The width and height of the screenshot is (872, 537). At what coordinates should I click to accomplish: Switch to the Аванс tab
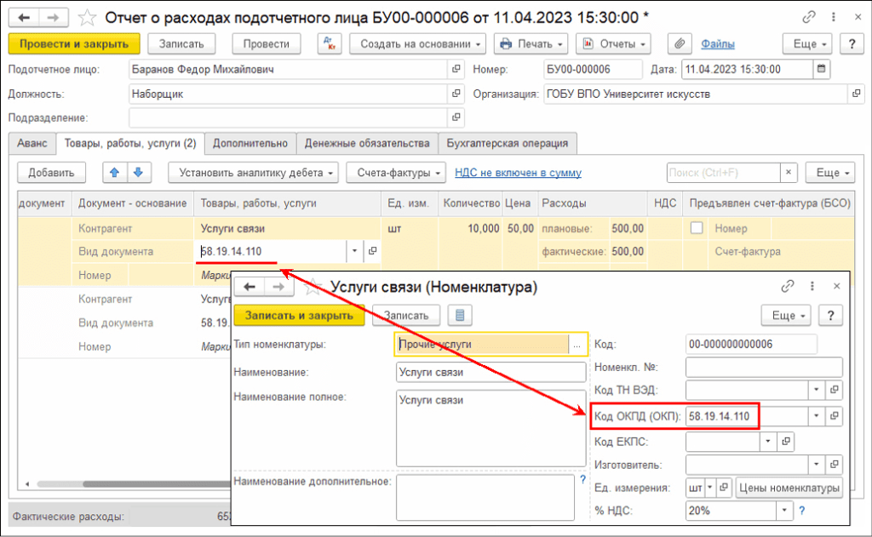pyautogui.click(x=32, y=143)
